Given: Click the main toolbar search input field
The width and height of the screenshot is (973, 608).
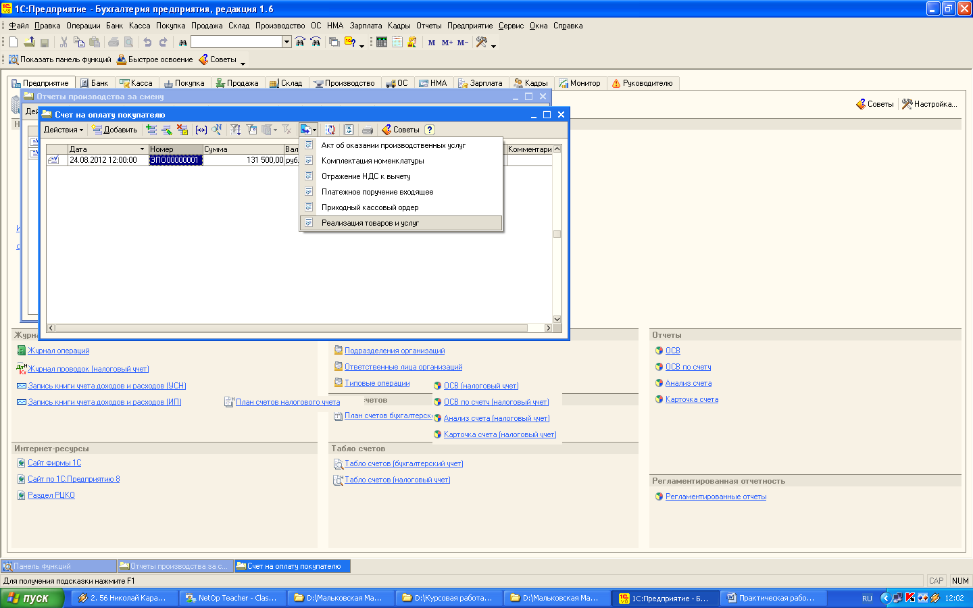Looking at the screenshot, I should coord(236,42).
